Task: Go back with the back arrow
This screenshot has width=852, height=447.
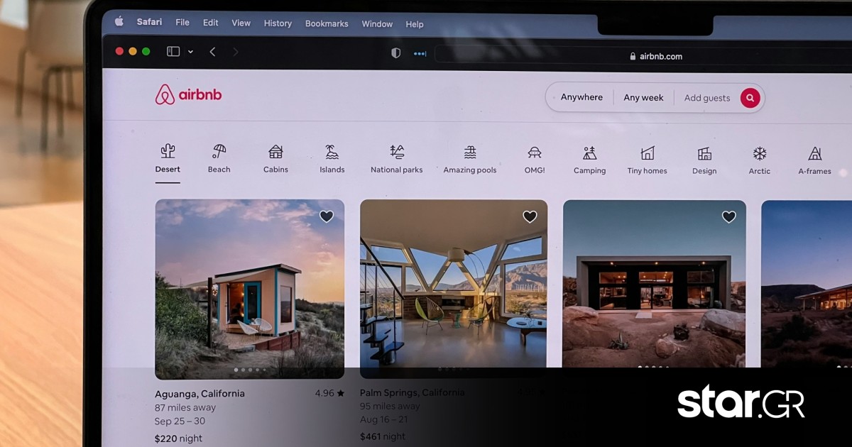Action: tap(212, 52)
